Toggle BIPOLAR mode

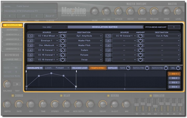point(113,68)
